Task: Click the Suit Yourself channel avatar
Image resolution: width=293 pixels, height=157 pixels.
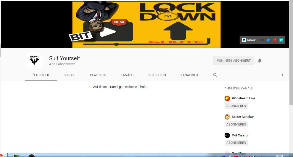Action: (x=34, y=60)
